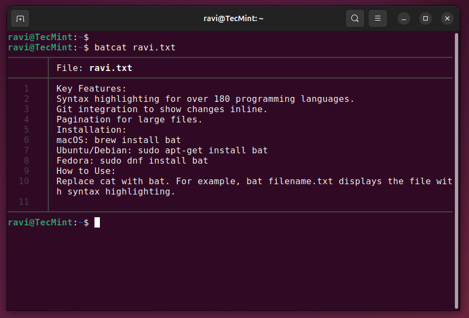Viewport: 469px width, 318px height.
Task: Minimize the terminal window
Action: [404, 19]
